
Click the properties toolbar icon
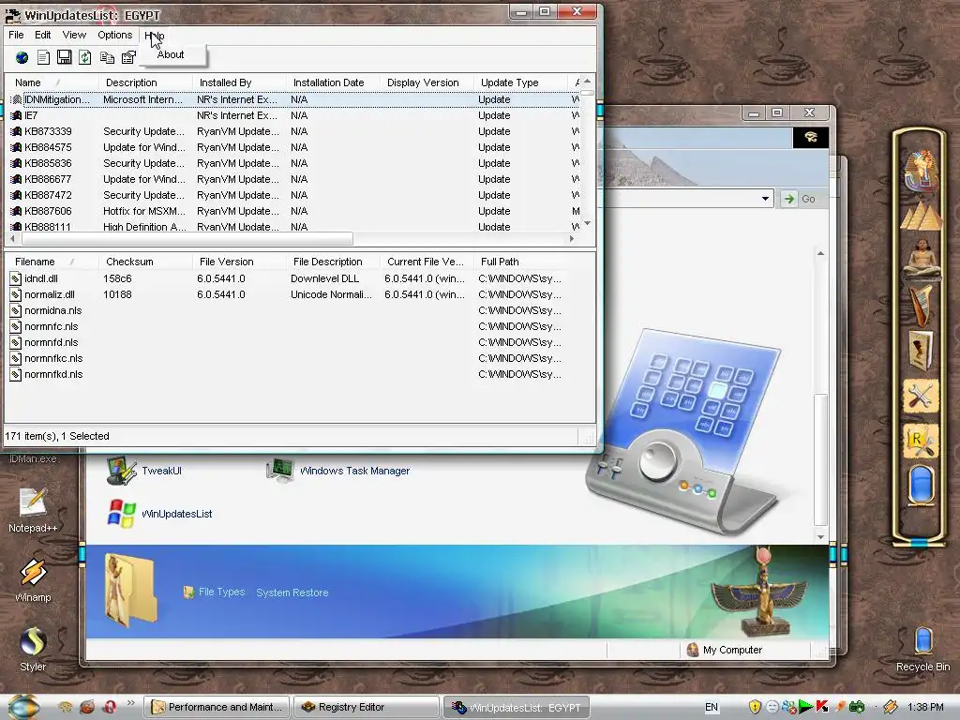click(x=128, y=57)
